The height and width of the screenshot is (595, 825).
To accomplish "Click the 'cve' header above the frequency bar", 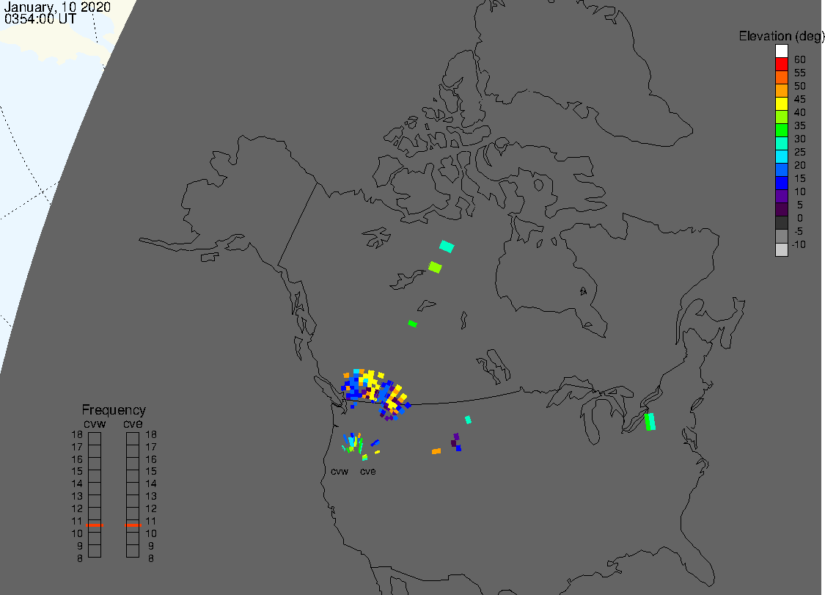I will (x=133, y=423).
